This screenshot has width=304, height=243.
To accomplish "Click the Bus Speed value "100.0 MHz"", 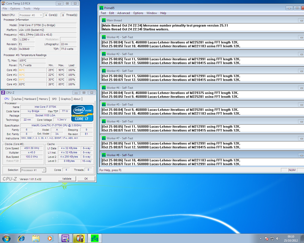I will [x=32, y=157].
